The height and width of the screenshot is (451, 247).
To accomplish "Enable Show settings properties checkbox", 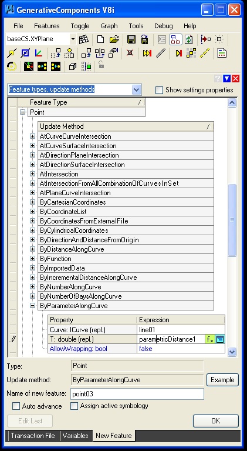I will pyautogui.click(x=159, y=90).
